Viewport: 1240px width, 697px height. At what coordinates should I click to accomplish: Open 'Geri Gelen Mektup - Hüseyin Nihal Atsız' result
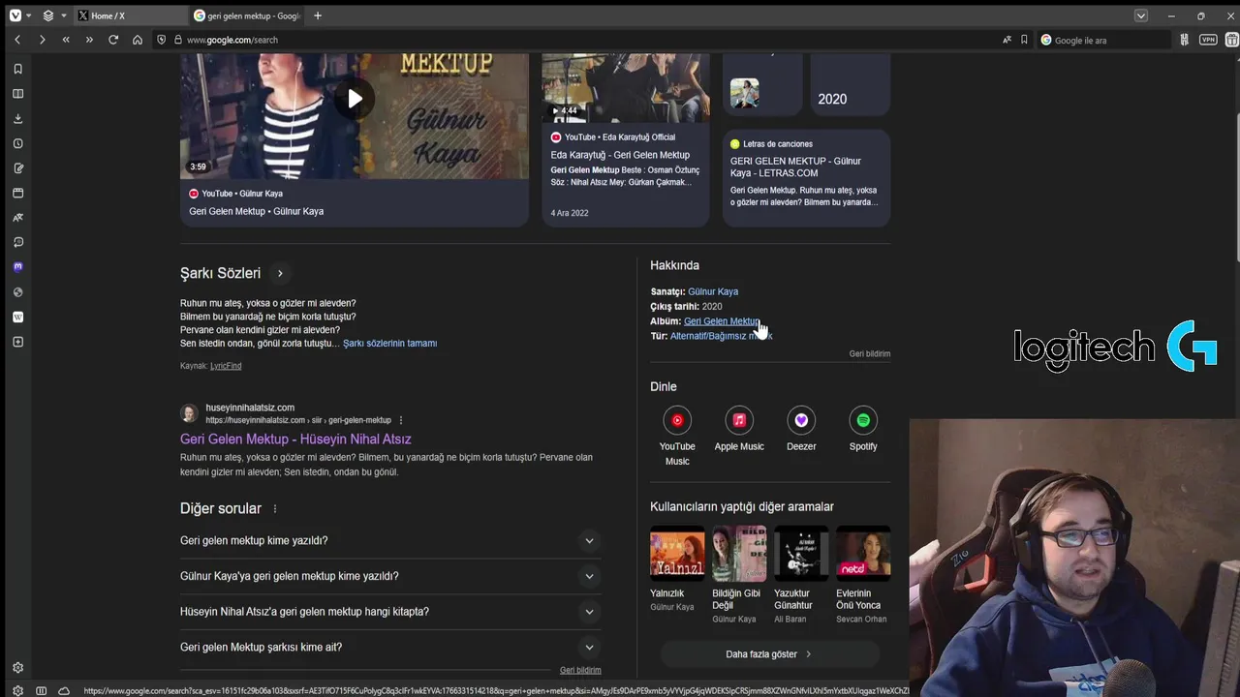(x=295, y=439)
